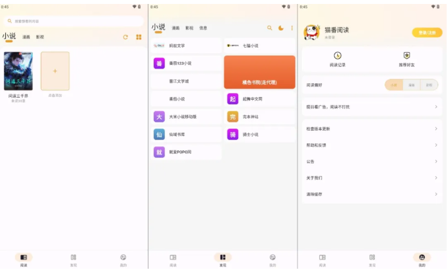Switch bookshelf to grid view icon
This screenshot has height=274, width=448.
pyautogui.click(x=139, y=37)
